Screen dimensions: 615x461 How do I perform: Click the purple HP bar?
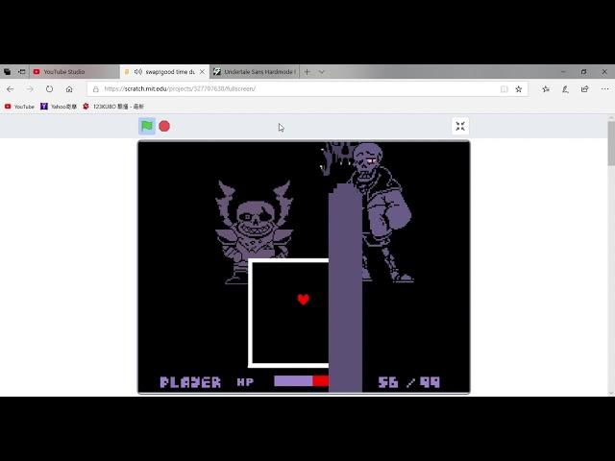click(x=293, y=380)
